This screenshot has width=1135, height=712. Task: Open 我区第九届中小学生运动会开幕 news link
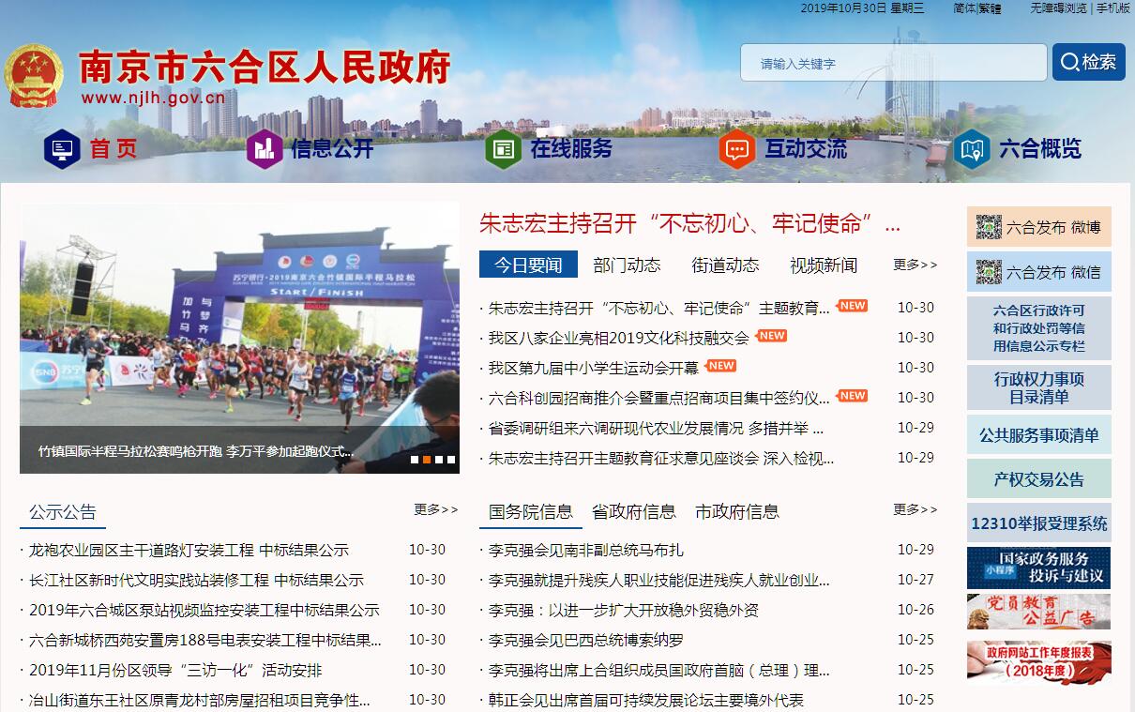coord(593,368)
